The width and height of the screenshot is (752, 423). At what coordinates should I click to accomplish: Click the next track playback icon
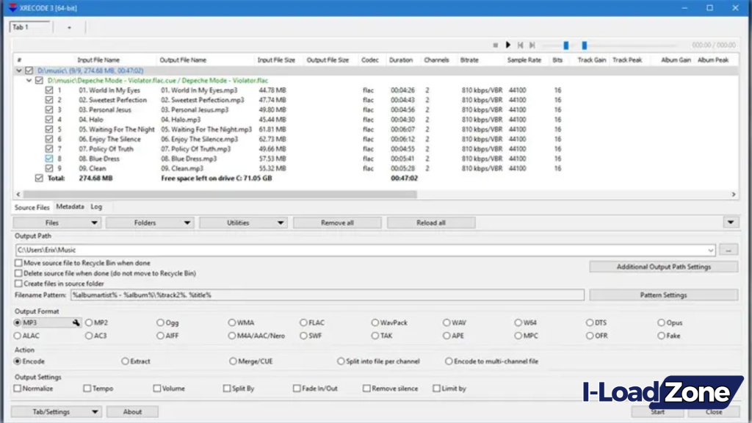pyautogui.click(x=532, y=45)
